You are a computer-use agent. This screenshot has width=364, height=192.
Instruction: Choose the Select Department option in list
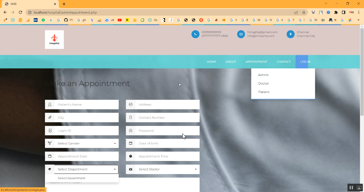click(x=72, y=178)
